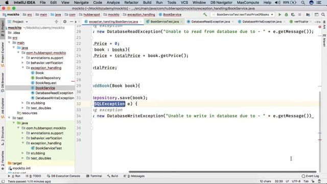Image resolution: width=327 pixels, height=184 pixels.
Task: Toggle the Favorites side stripe
Action: (x=3, y=160)
